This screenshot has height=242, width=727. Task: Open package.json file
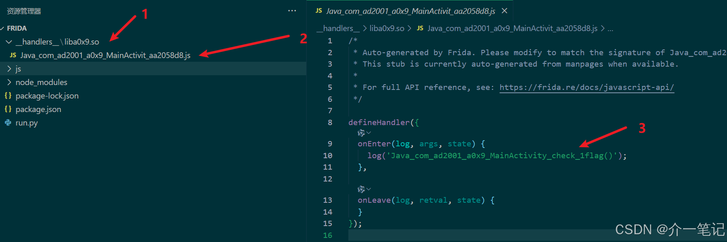click(x=38, y=109)
